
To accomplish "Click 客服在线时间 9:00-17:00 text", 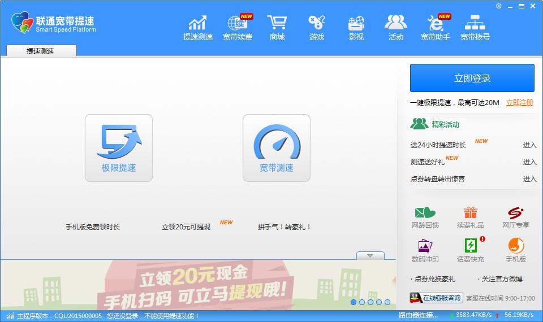I will point(501,298).
